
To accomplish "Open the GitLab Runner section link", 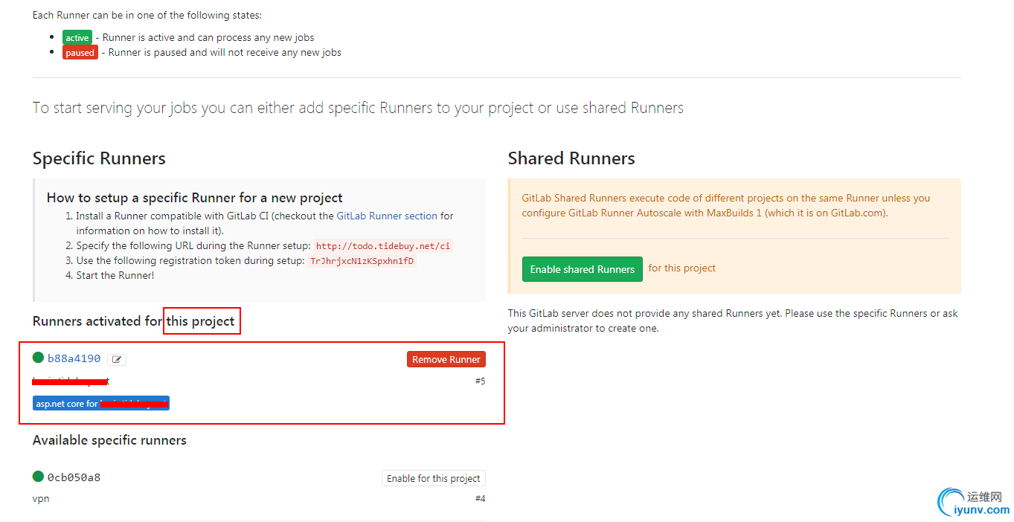I will [387, 216].
